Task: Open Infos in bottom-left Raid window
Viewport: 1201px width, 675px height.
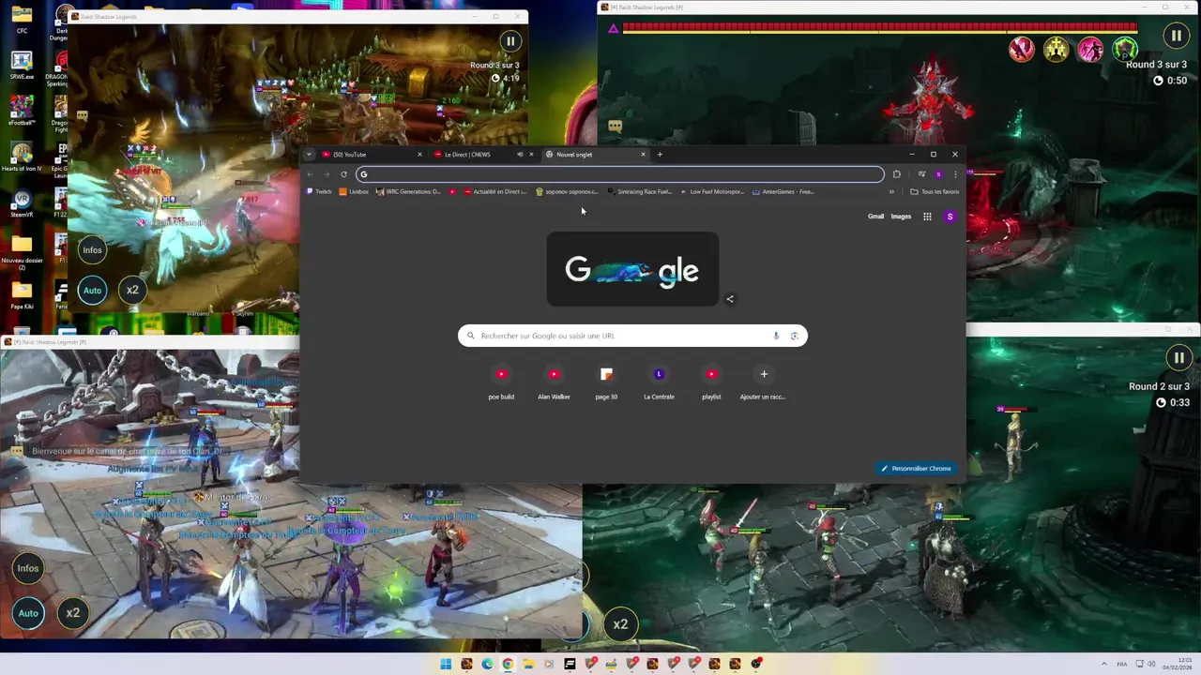Action: 28,568
